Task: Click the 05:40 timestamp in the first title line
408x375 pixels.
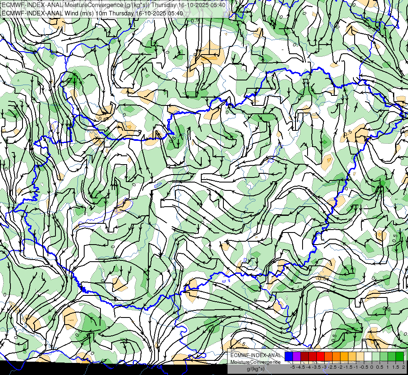Action: 217,5
